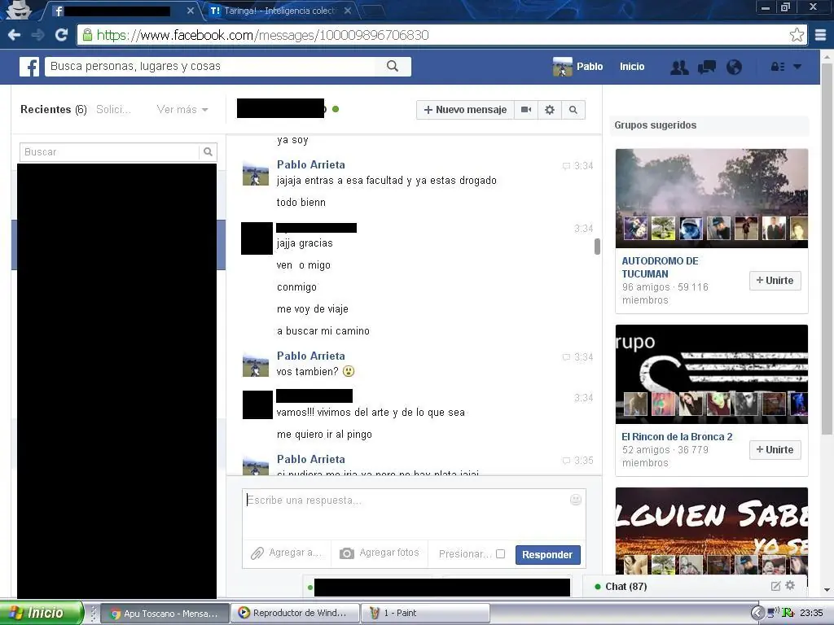Select the Solici... requests tab
This screenshot has height=625, width=834.
(113, 110)
